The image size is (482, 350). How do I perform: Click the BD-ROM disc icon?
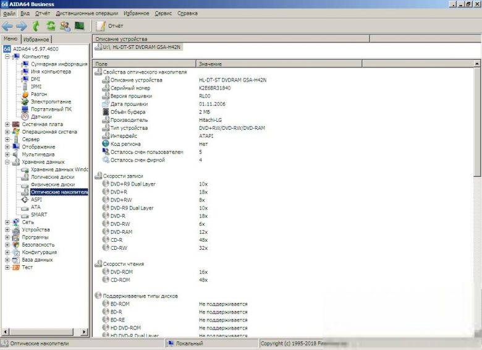pos(106,304)
